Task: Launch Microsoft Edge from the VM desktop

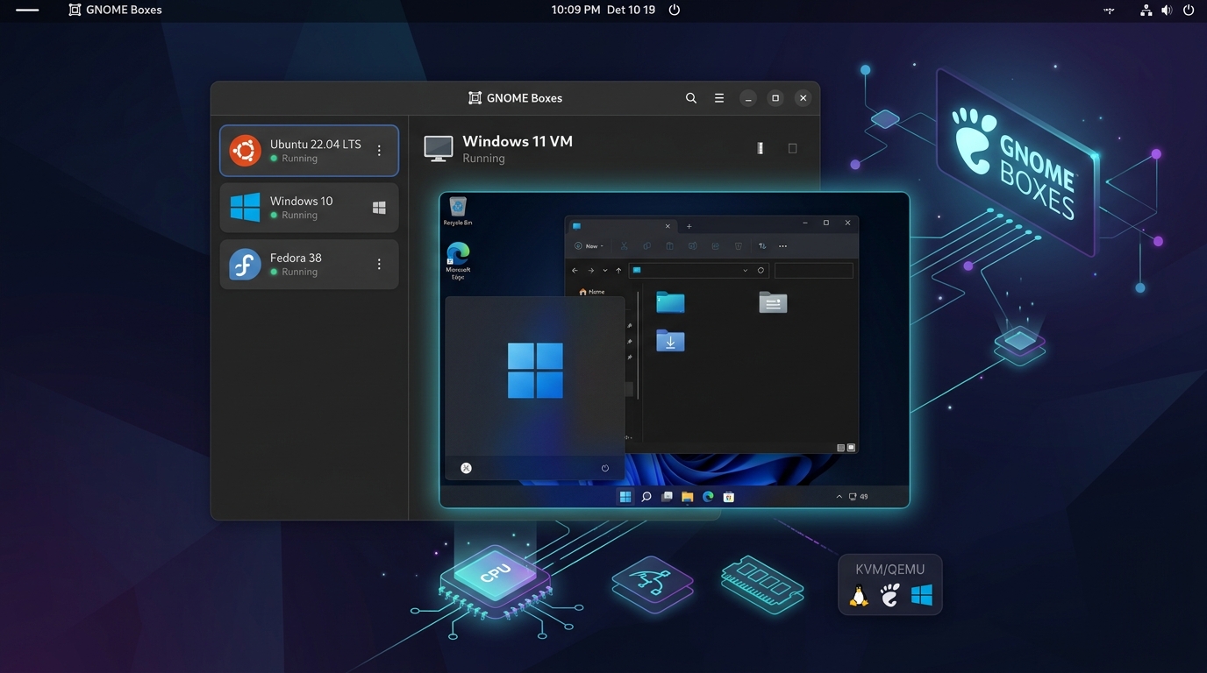Action: pos(458,260)
